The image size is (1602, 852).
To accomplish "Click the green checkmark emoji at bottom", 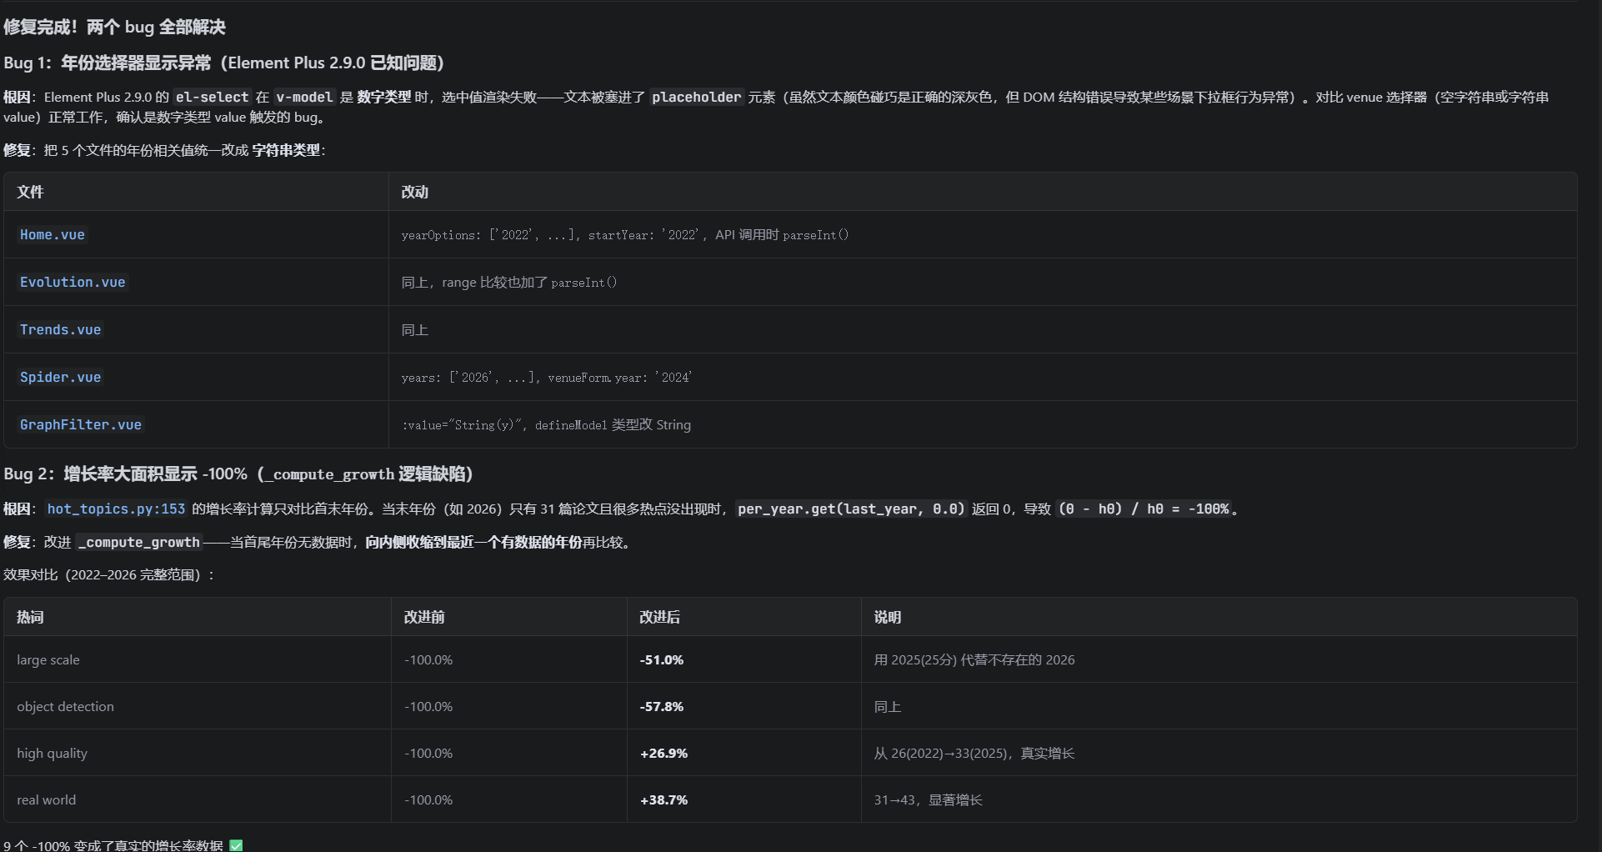I will 236,845.
